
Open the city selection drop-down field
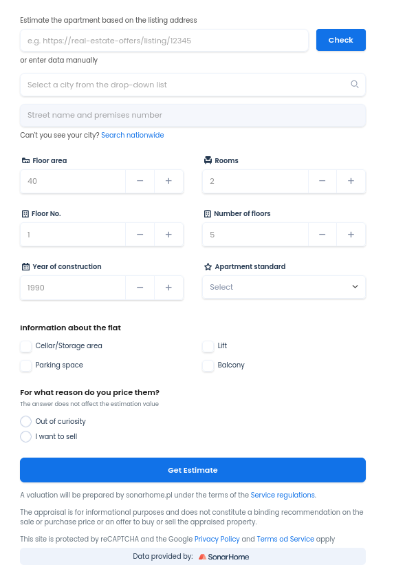pyautogui.click(x=193, y=85)
